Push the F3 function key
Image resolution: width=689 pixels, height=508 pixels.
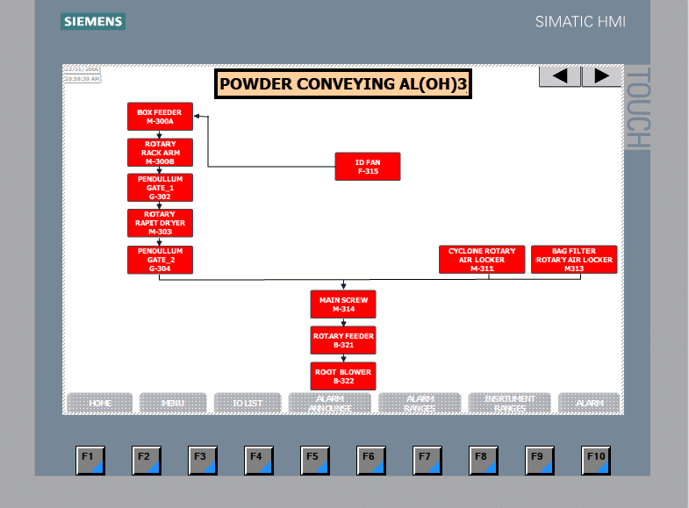tap(203, 461)
